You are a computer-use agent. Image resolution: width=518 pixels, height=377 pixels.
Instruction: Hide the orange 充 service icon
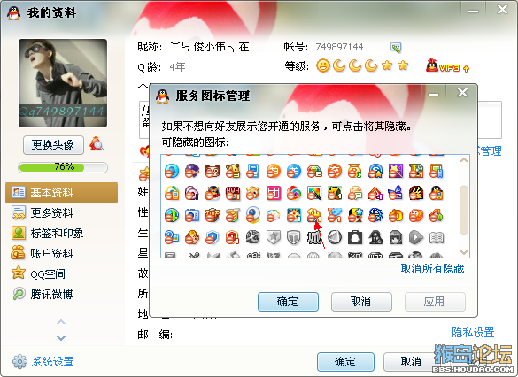pos(335,171)
